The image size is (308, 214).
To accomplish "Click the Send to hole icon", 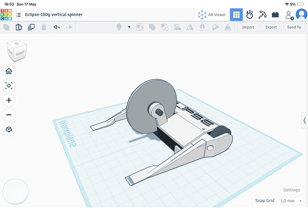I will (139, 27).
